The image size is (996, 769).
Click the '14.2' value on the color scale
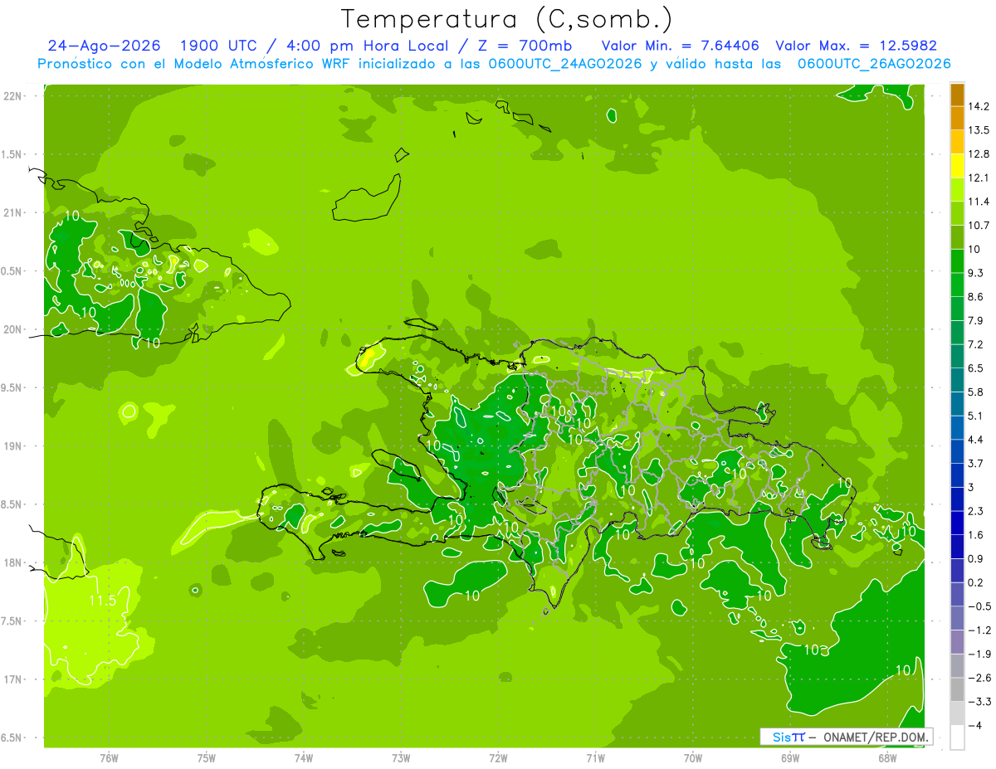point(979,106)
